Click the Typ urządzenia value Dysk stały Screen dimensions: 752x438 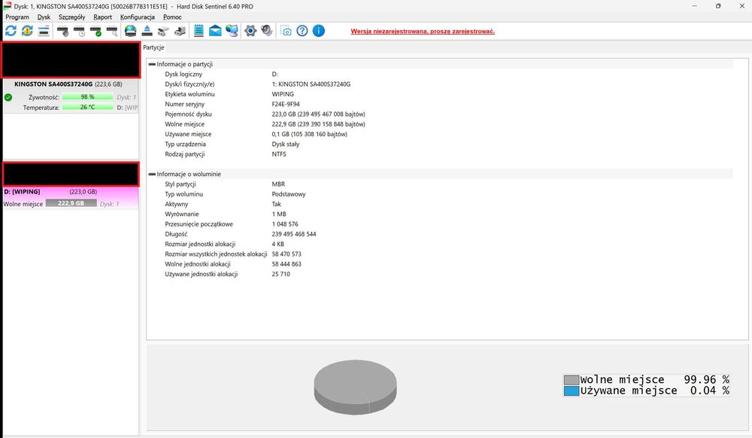[x=286, y=144]
